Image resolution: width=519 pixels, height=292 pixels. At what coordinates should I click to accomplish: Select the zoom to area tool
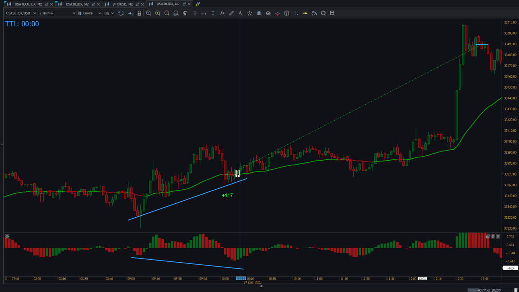point(176,13)
